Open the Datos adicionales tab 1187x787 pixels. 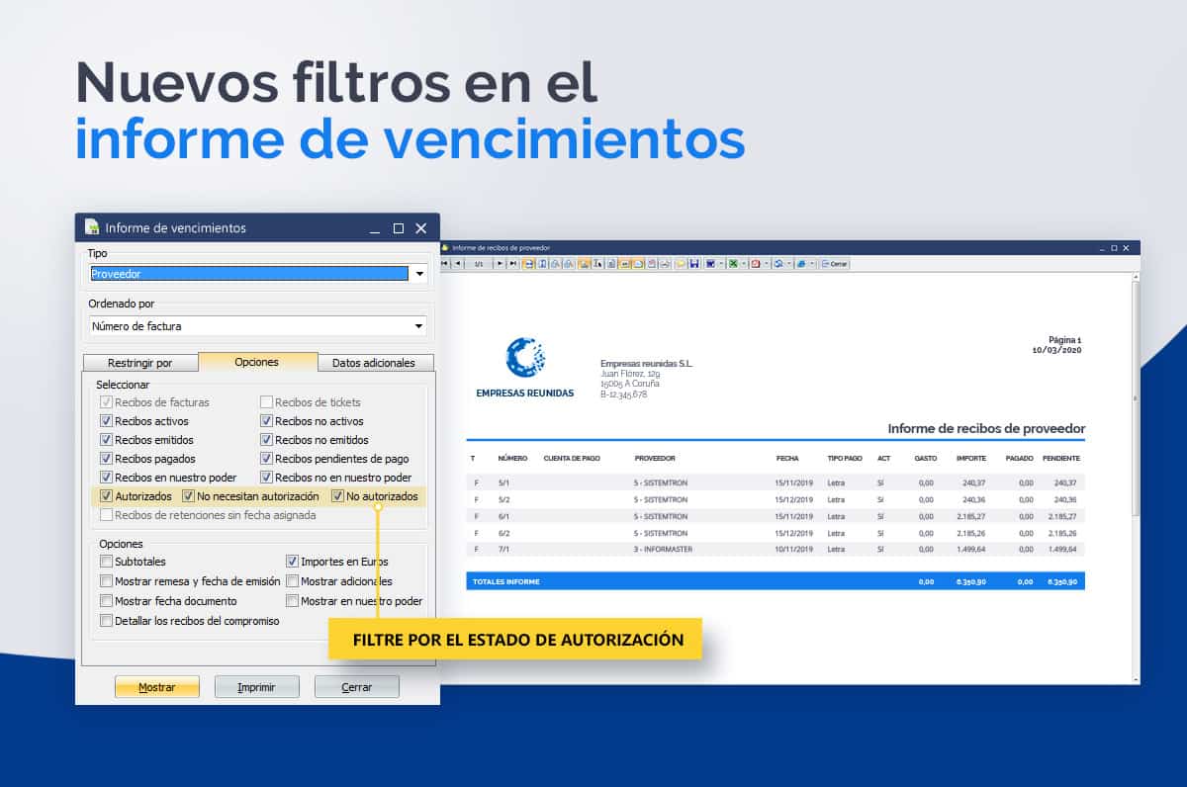[x=375, y=363]
